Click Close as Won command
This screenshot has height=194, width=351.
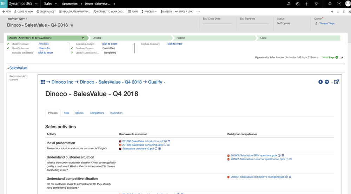(24, 12)
